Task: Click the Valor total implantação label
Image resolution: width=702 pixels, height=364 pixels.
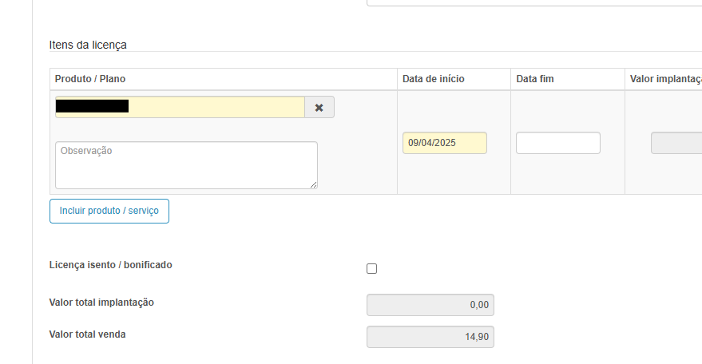Action: click(x=101, y=303)
